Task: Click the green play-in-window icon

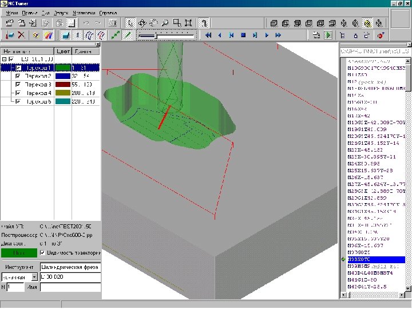Action: [328, 35]
